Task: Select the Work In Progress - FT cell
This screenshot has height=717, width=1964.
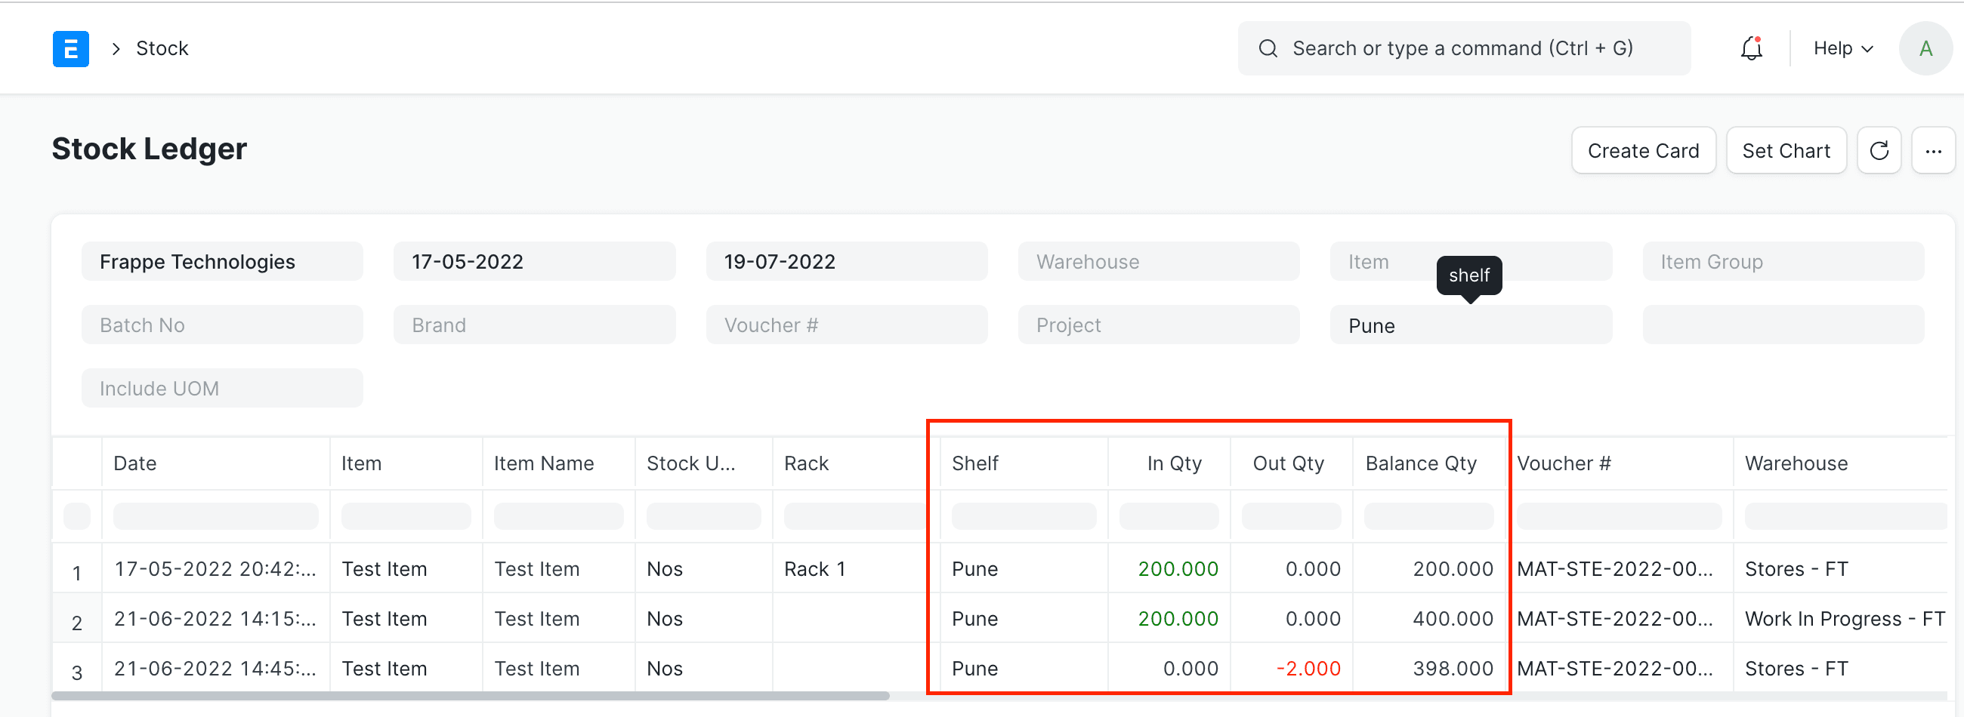Action: click(x=1840, y=618)
